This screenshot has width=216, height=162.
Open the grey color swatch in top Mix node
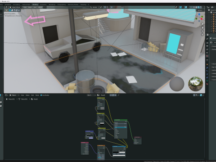102,108
